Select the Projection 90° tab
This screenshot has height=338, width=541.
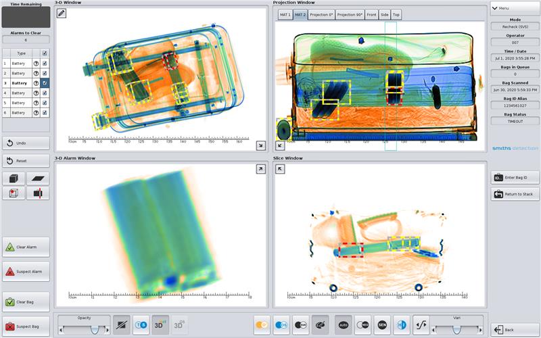[350, 14]
